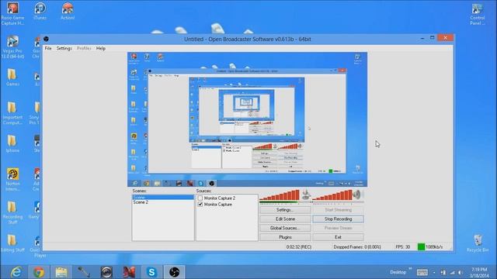Click the Plugins button

tap(285, 237)
